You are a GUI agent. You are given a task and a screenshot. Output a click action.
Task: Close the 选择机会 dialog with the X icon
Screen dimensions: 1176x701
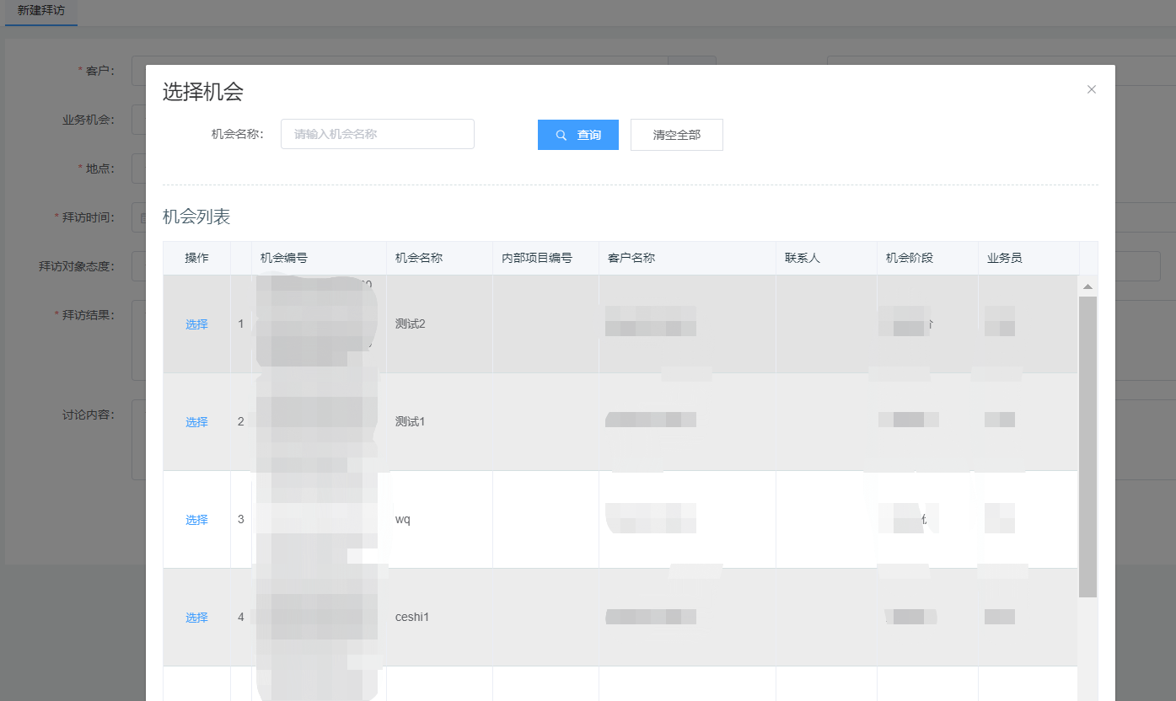point(1092,89)
